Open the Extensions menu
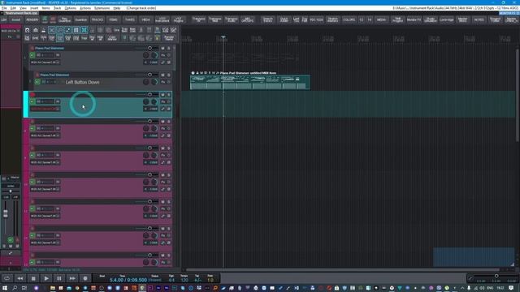This screenshot has width=520, height=292. 102,8
